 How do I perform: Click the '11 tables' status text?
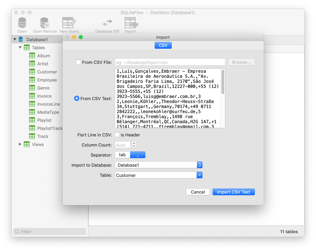click(289, 232)
